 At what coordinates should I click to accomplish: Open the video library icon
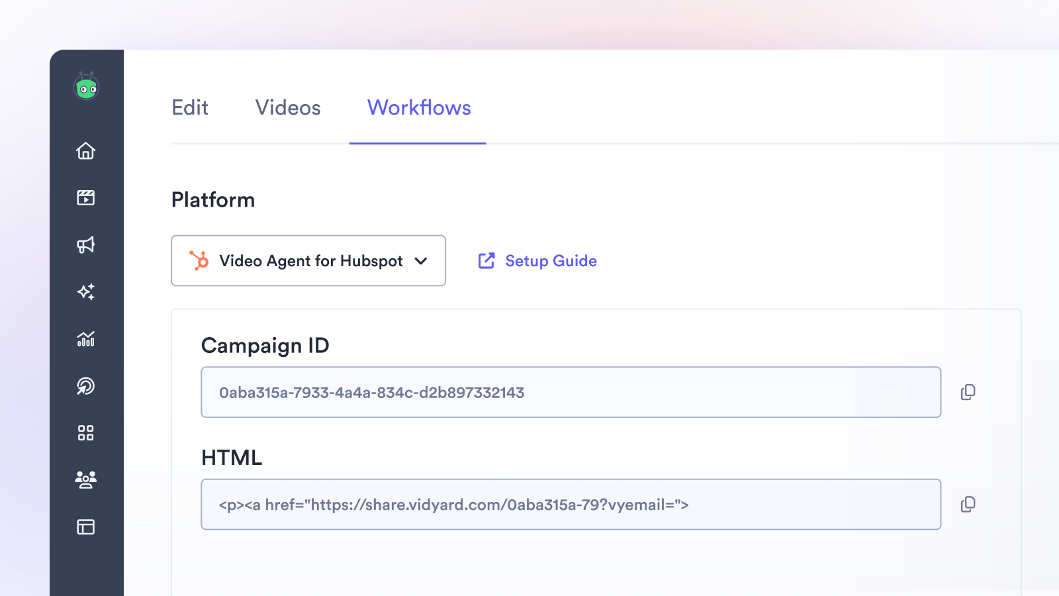coord(85,197)
